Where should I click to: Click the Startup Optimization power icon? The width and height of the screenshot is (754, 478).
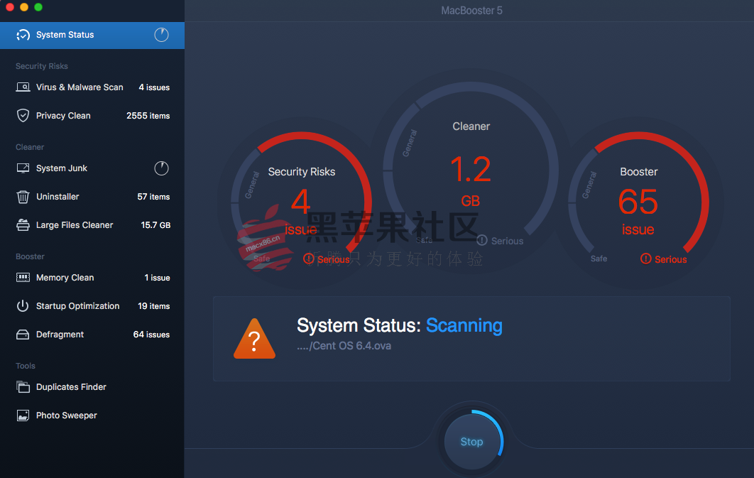point(23,306)
